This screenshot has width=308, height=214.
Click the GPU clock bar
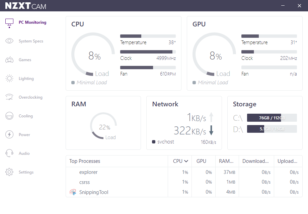pyautogui.click(x=269, y=52)
